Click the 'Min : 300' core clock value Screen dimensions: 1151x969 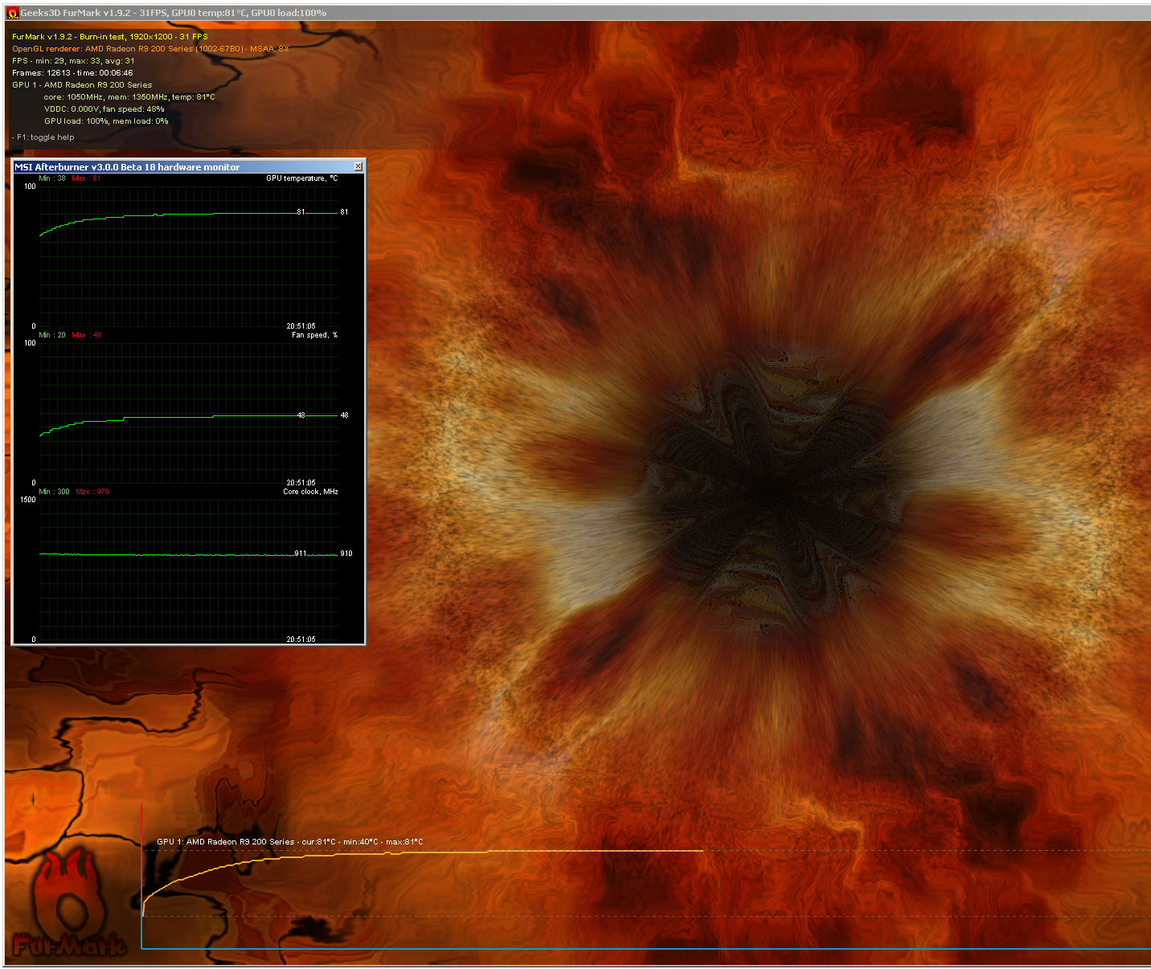(54, 492)
